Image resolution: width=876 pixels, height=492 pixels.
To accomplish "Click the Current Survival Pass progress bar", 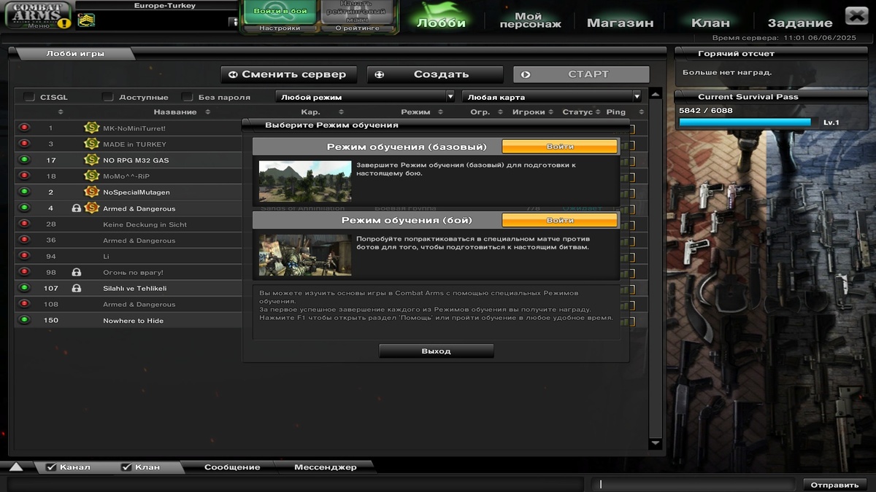I will [745, 122].
